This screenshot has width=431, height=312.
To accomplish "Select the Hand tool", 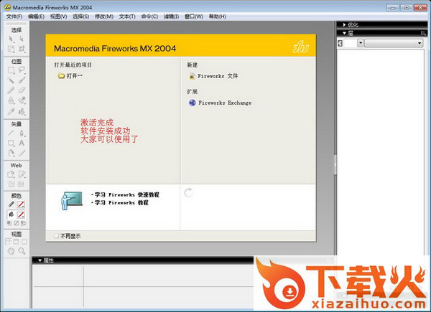I will click(x=11, y=251).
